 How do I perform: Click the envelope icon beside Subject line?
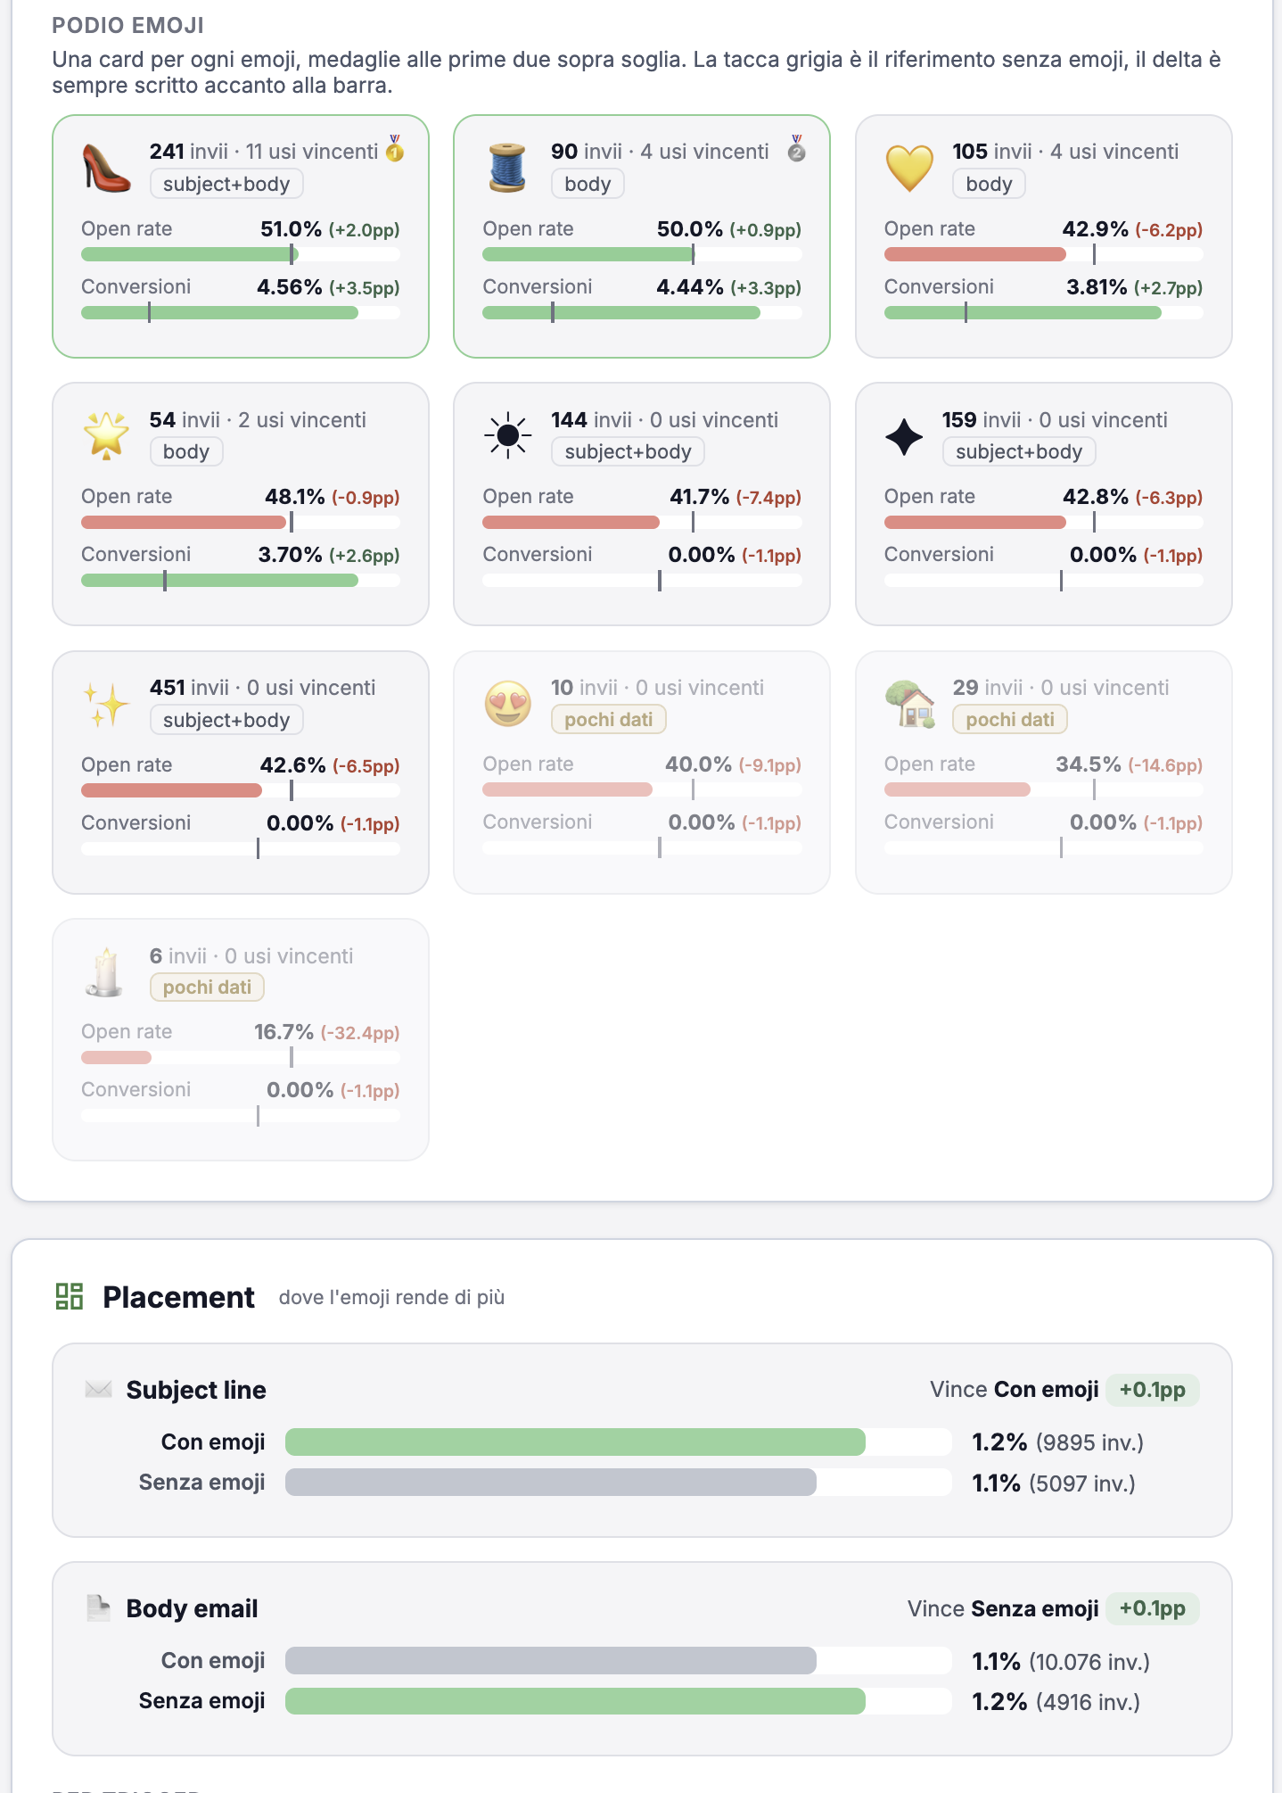[x=98, y=1389]
